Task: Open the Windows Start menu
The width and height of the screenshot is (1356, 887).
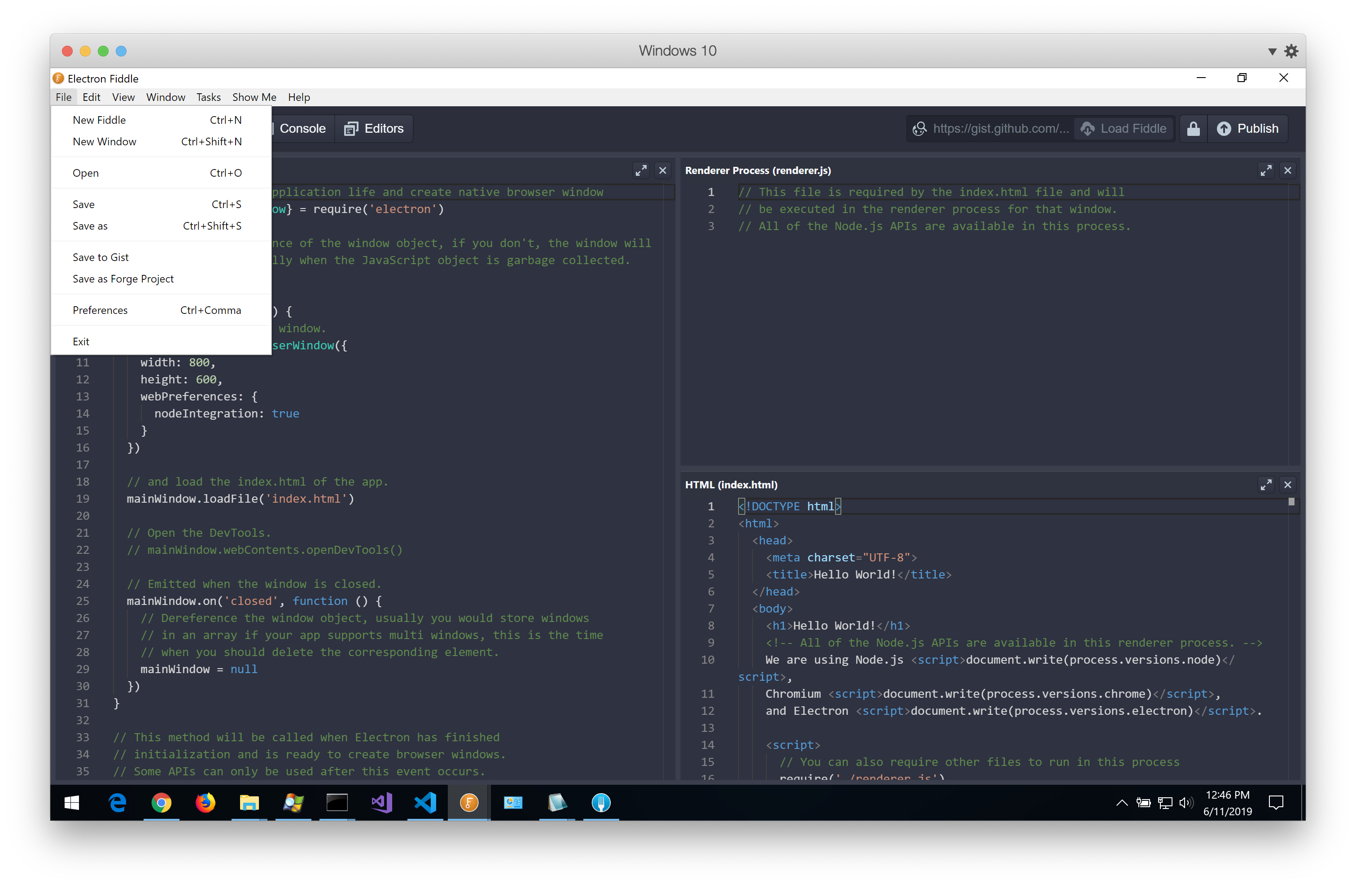Action: pos(72,803)
